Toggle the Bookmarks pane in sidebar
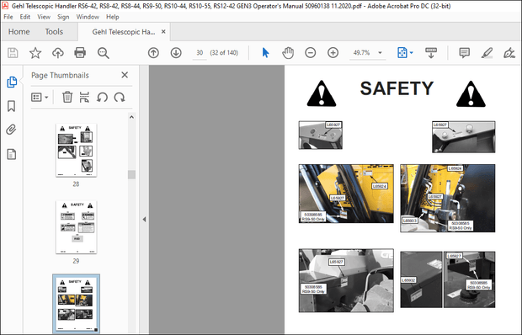 click(x=11, y=106)
